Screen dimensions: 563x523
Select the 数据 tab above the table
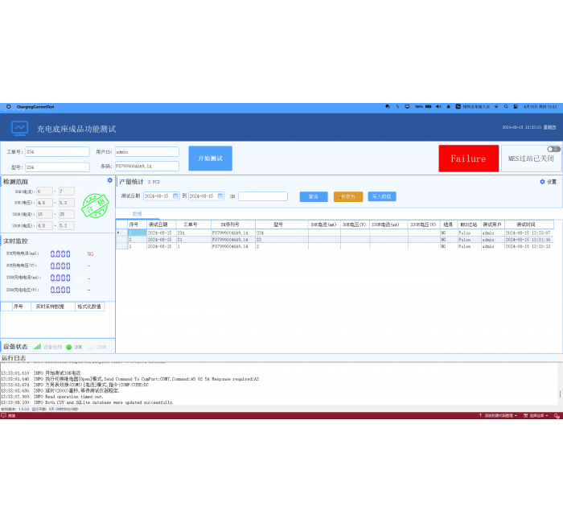(x=137, y=214)
